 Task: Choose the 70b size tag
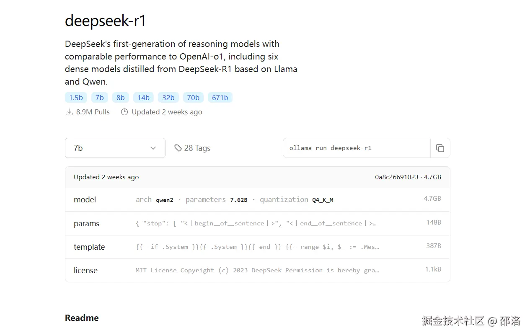[193, 98]
